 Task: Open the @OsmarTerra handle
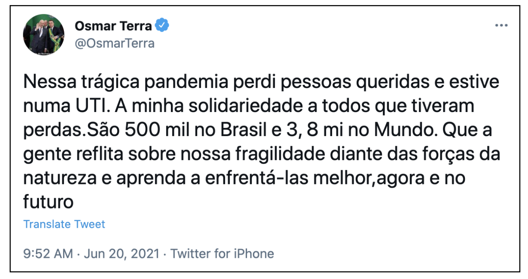pos(115,43)
